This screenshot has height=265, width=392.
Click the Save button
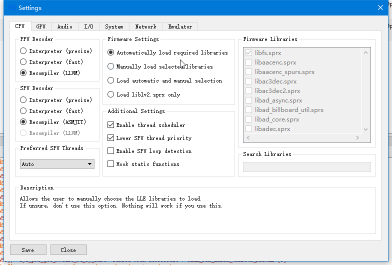pos(28,250)
